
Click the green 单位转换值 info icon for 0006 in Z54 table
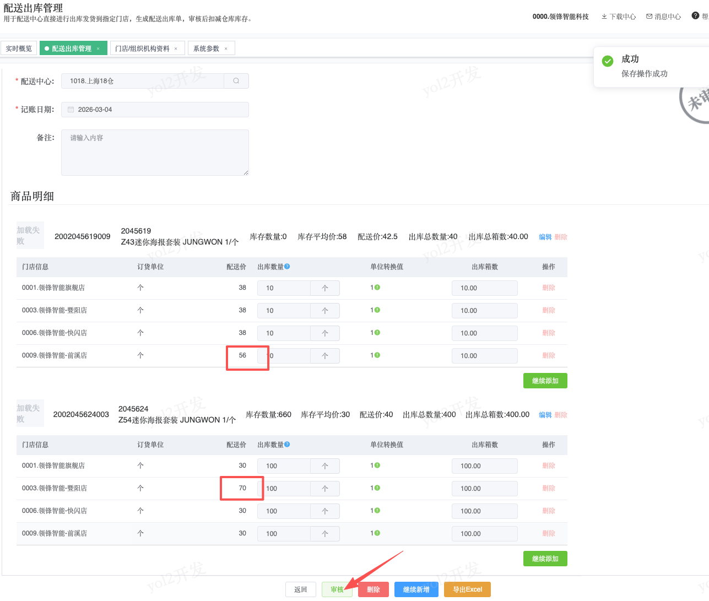[377, 511]
